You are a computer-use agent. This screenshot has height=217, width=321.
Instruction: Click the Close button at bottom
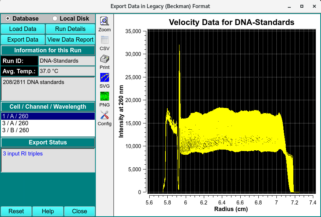pos(80,211)
